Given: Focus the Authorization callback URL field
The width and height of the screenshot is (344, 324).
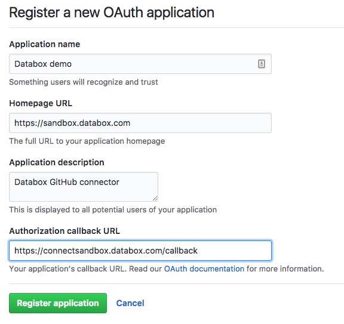Looking at the screenshot, I should tap(140, 251).
